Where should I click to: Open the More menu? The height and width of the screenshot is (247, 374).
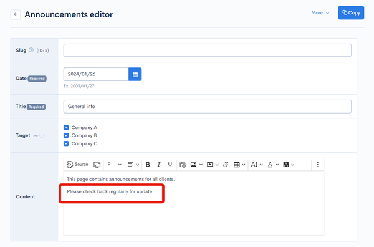coord(320,13)
